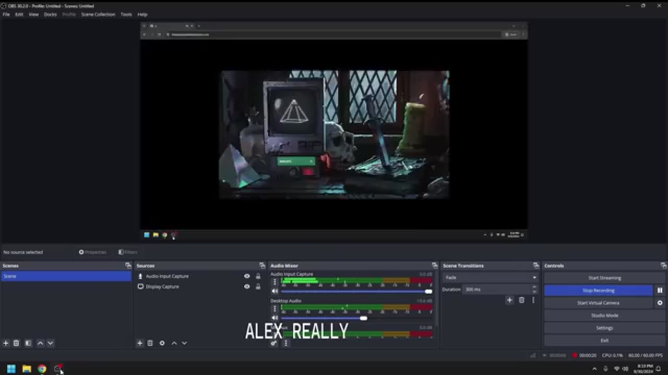Open Audio Input Capture mixer options menu
The width and height of the screenshot is (668, 375).
[275, 282]
